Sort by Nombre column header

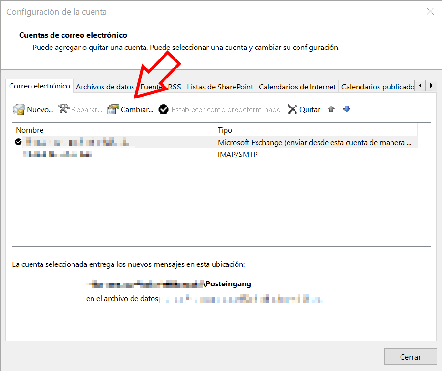pos(113,130)
